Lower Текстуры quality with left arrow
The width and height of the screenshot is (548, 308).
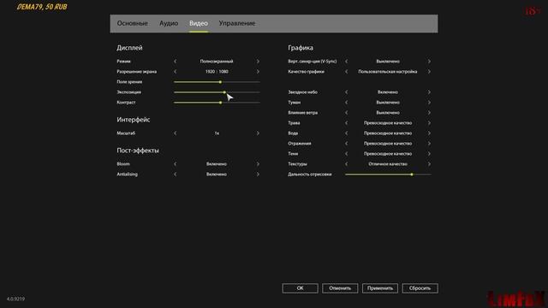[346, 164]
